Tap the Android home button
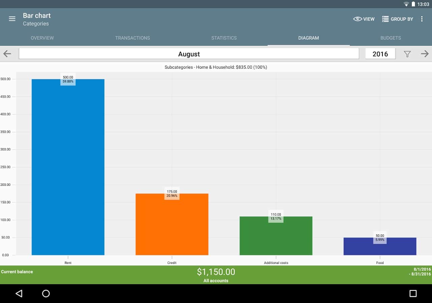 click(x=46, y=294)
